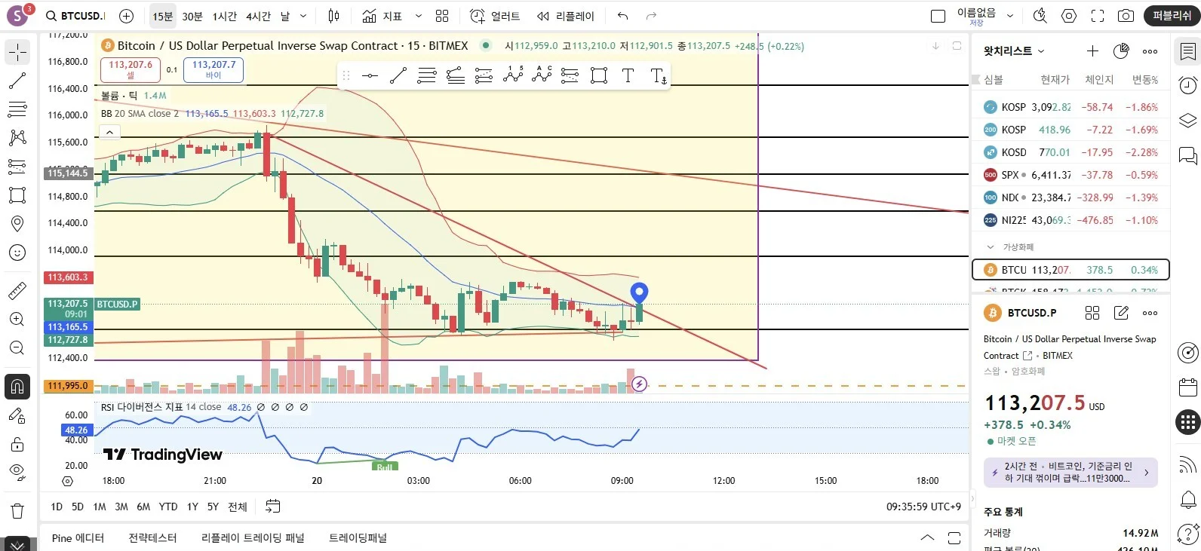Click the 113,207.7 바이 buy button

tap(213, 69)
